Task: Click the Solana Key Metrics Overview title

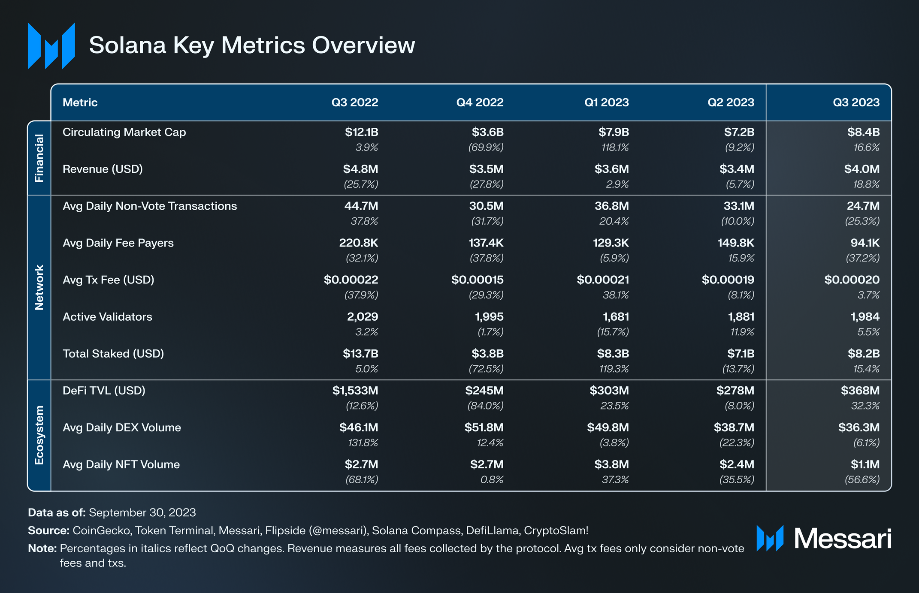Action: 252,45
